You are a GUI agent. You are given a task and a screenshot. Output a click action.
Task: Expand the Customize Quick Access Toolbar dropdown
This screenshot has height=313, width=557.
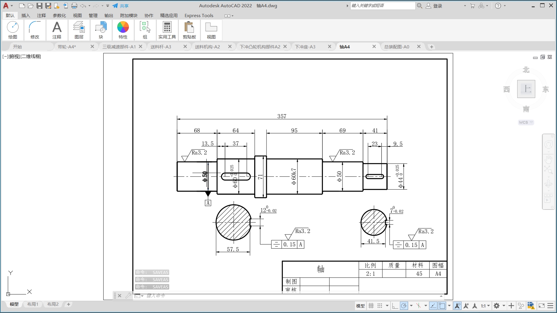(x=108, y=6)
